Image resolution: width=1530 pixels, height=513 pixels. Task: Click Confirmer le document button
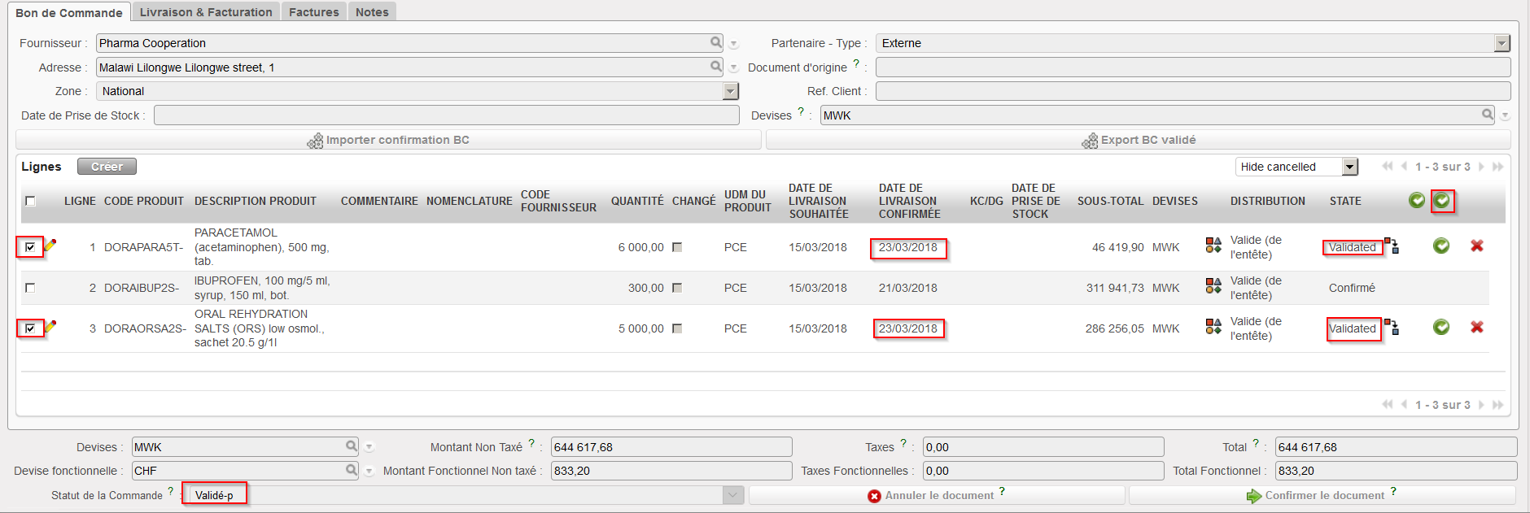[x=1322, y=495]
